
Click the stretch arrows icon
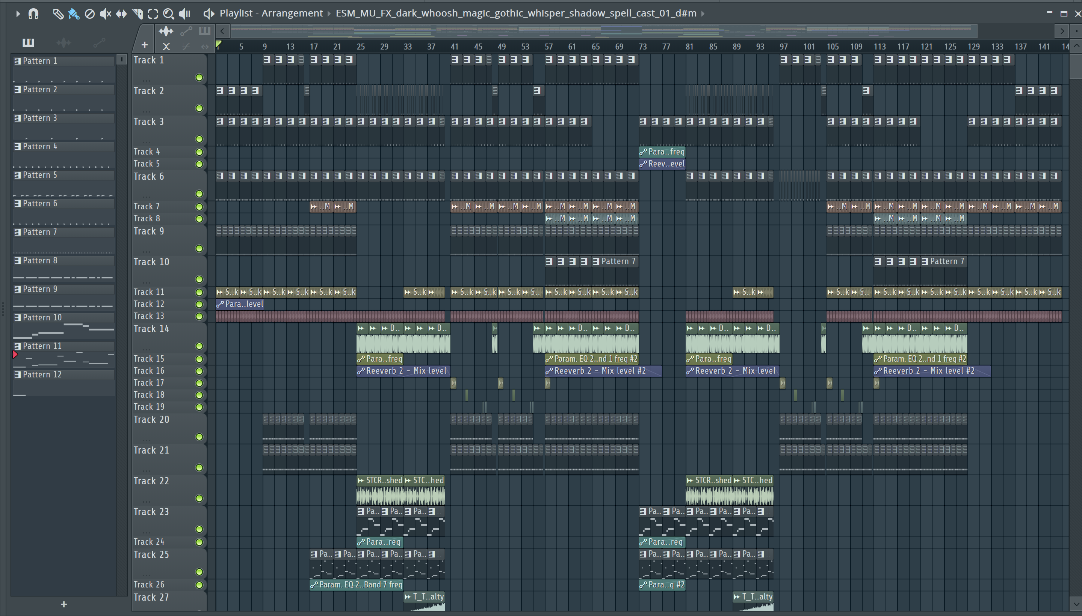[205, 47]
